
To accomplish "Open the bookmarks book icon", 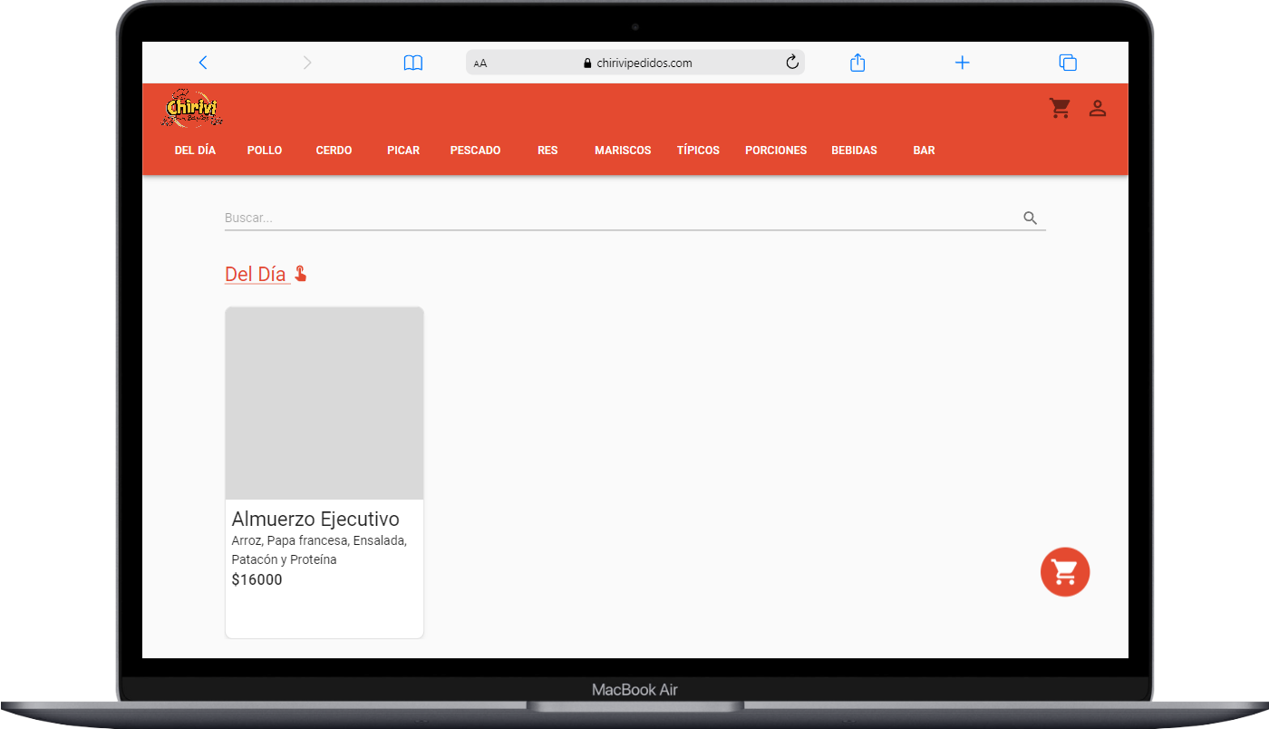I will click(413, 63).
